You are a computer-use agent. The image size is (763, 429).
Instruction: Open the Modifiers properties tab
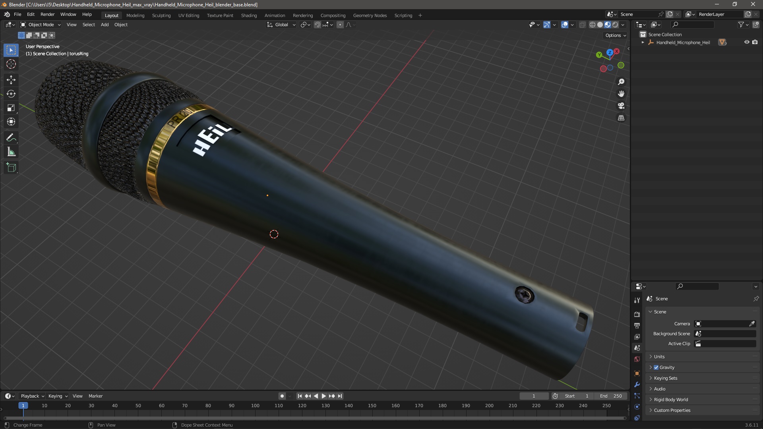[637, 385]
